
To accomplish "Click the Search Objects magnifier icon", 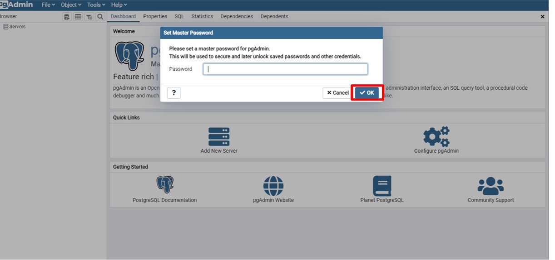I will coord(100,17).
